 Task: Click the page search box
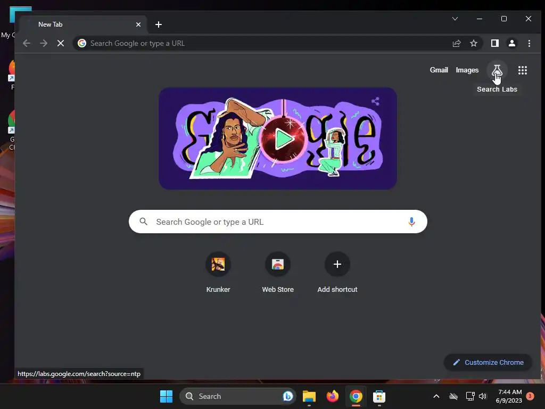point(278,222)
